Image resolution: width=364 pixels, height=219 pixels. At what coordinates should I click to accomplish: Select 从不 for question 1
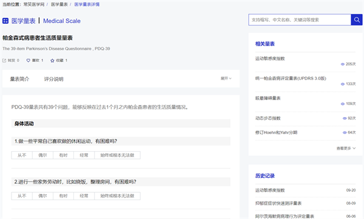(22, 155)
